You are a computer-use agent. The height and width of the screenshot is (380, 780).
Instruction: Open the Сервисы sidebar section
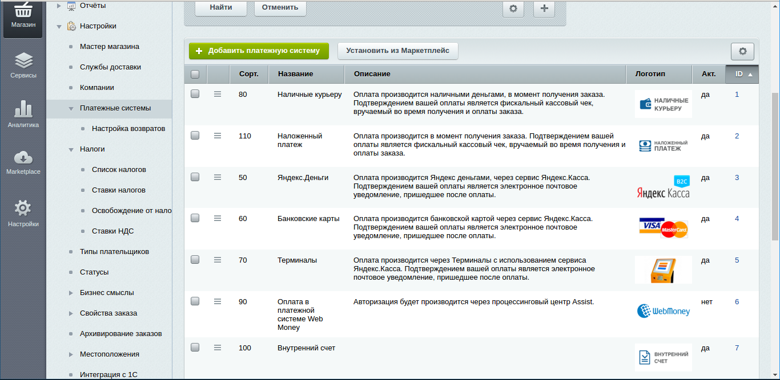[x=23, y=65]
